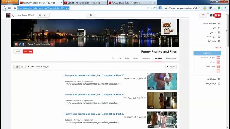The height and width of the screenshot is (129, 230).
Task: Open the Music sidebar channel icon
Action: 218,62
